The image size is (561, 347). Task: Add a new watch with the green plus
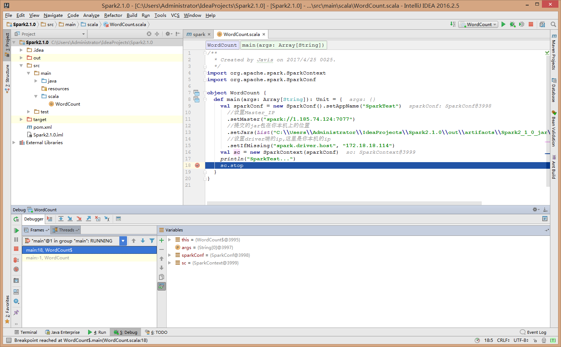point(162,240)
